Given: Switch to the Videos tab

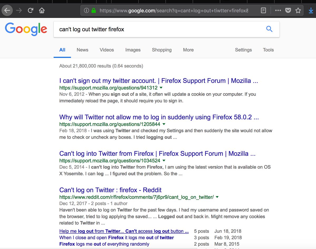Looking at the screenshot, I should pos(107,50).
